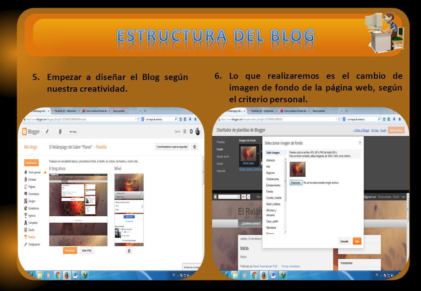Image resolution: width=421 pixels, height=291 pixels.
Task: Click Volver a Blogger link
Action: tap(361, 131)
